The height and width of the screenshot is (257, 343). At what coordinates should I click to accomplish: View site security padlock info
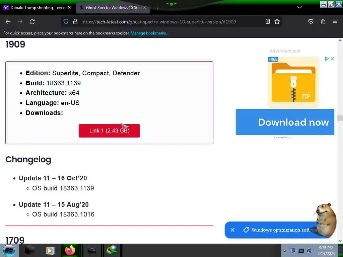[x=75, y=22]
